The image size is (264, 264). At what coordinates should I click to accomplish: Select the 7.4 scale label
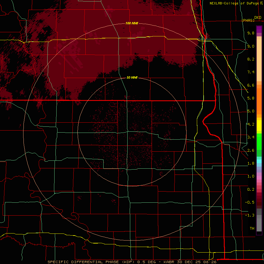(x=251, y=72)
